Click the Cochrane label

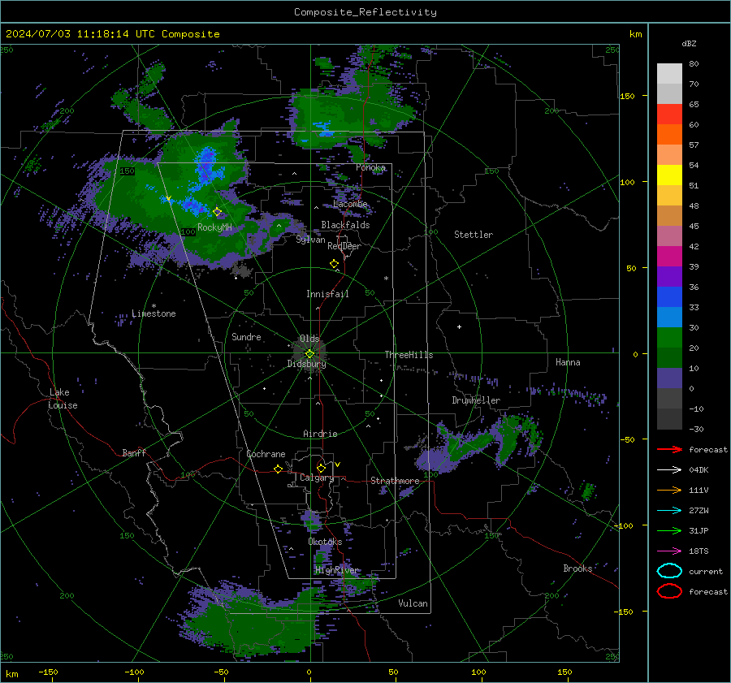pos(266,454)
